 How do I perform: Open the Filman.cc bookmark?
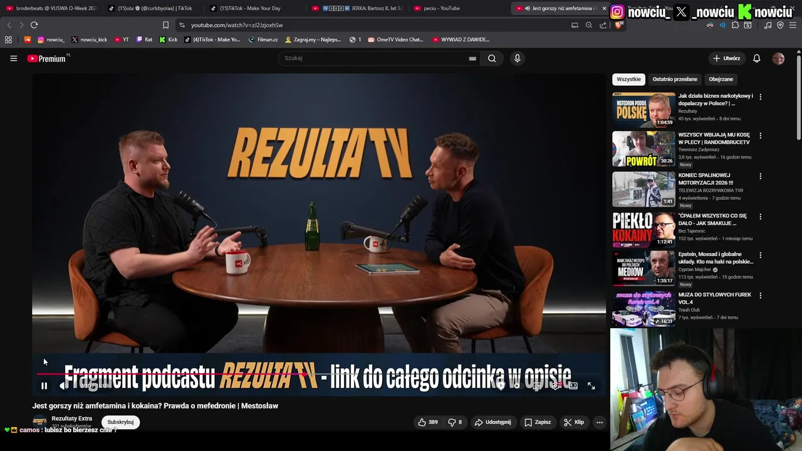tap(263, 39)
